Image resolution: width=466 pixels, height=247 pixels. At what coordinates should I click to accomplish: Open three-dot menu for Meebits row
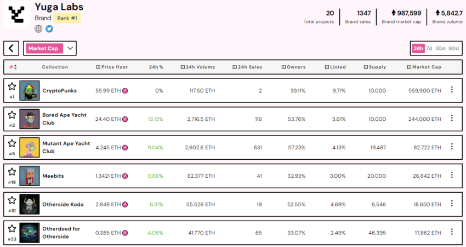point(452,175)
